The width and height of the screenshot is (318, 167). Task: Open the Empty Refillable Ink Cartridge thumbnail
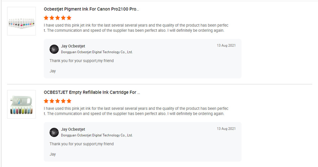click(x=22, y=104)
